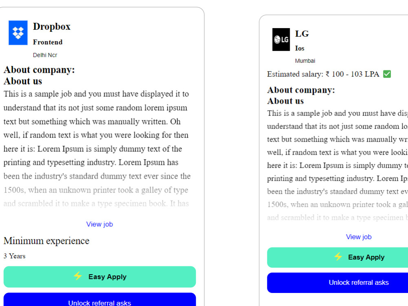Click the Frontend role title

[48, 42]
